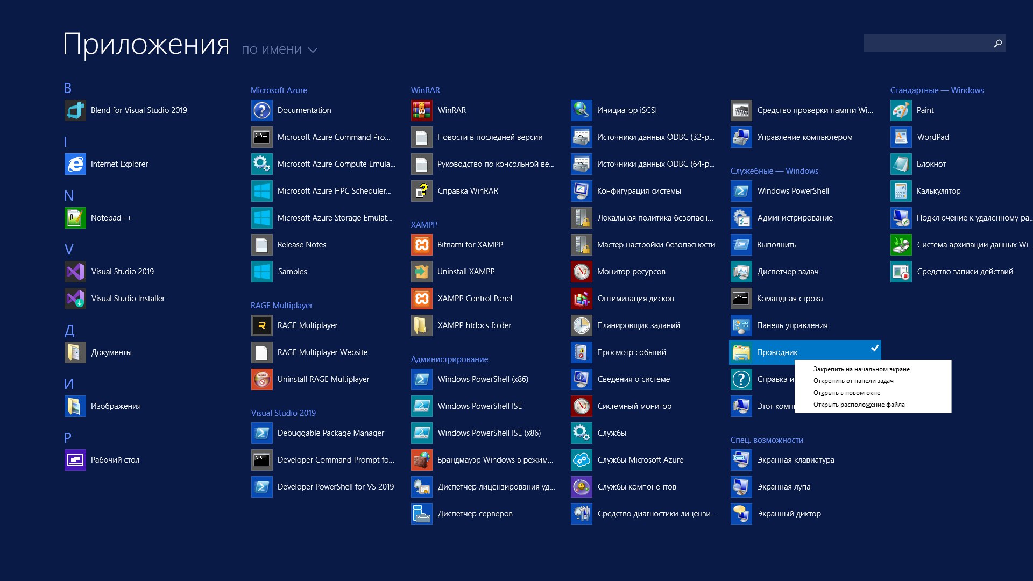Screen dimensions: 1033x581
Task: Click 'Release Notes' text label
Action: pyautogui.click(x=302, y=245)
